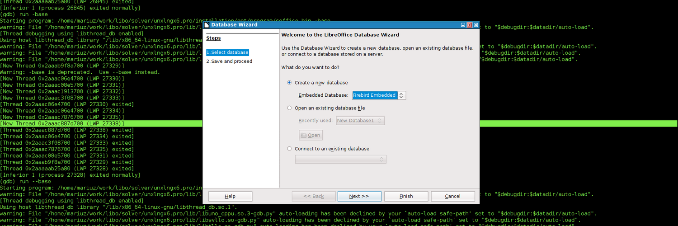Click the << Back button

313,196
